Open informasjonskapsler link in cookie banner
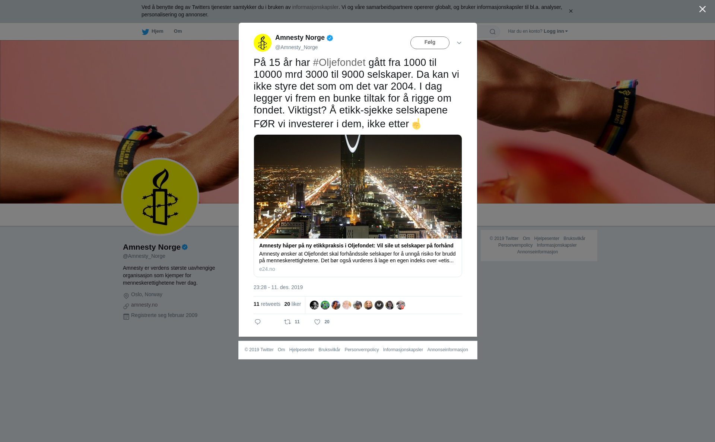Screen dimensions: 715x442 315,7
